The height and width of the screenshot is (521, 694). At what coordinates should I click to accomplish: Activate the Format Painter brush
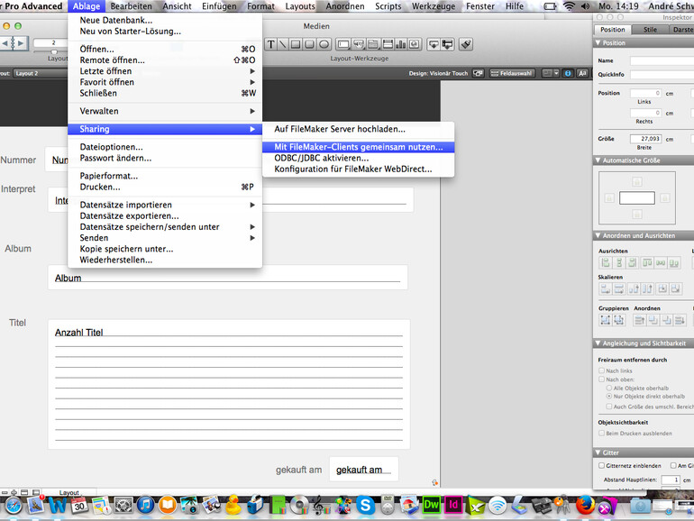(x=466, y=44)
